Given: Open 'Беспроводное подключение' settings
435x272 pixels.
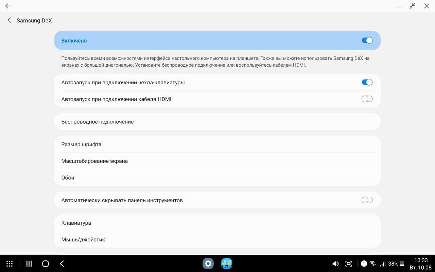Looking at the screenshot, I should click(x=217, y=121).
